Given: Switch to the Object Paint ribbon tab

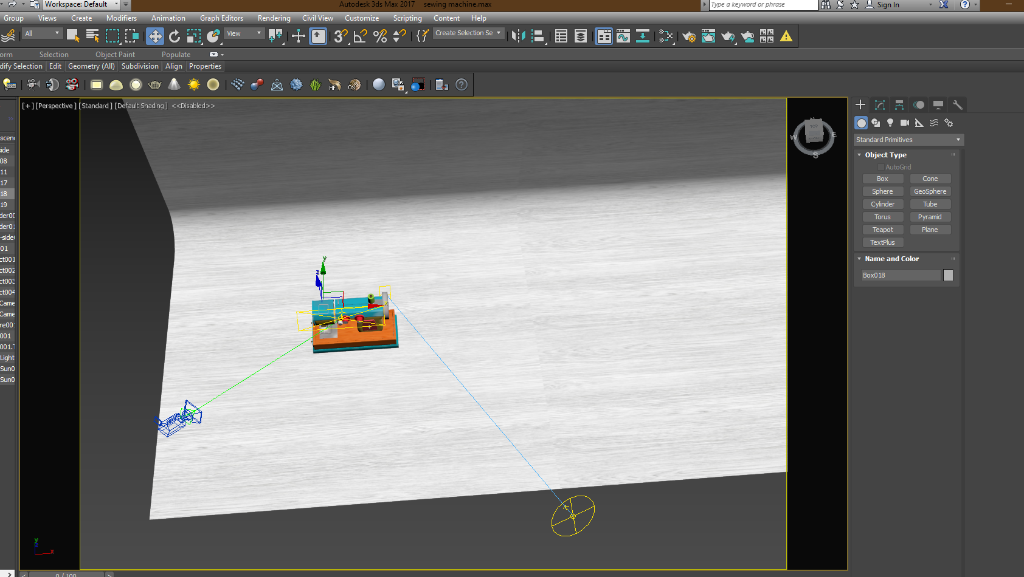Looking at the screenshot, I should [115, 55].
